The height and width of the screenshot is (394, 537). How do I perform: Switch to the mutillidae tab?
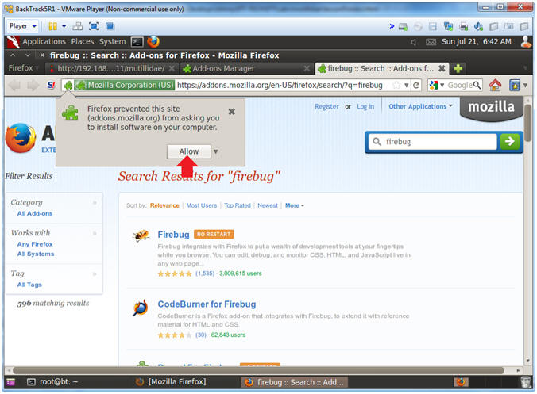112,68
